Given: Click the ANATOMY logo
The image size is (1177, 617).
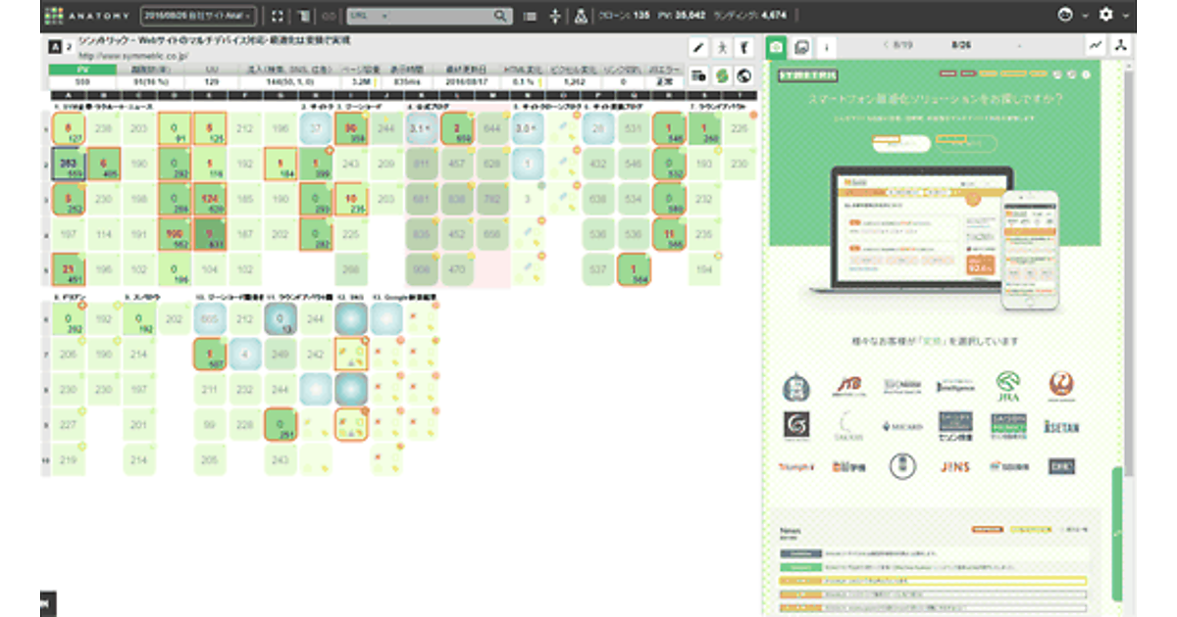Looking at the screenshot, I should [x=86, y=16].
